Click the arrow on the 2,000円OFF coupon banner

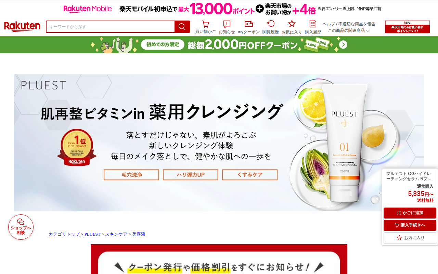click(343, 45)
